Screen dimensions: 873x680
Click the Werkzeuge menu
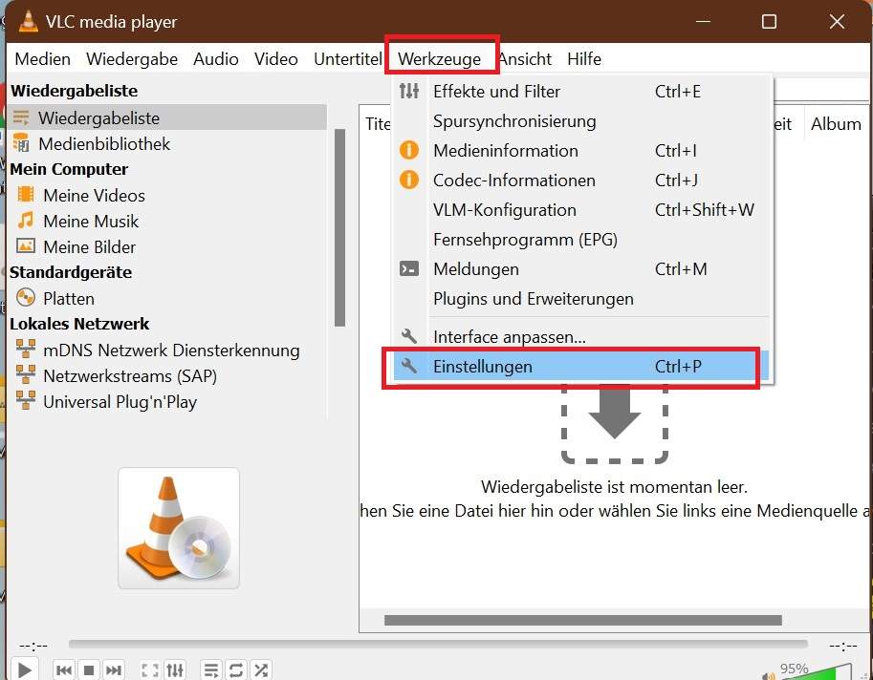pyautogui.click(x=439, y=58)
